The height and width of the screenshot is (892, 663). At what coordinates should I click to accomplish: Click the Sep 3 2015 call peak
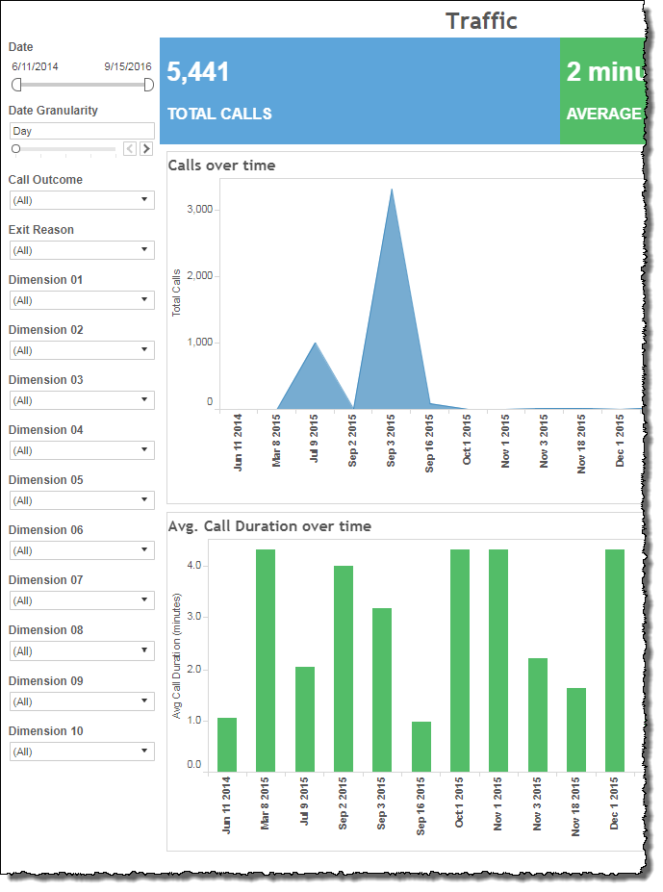coord(391,191)
